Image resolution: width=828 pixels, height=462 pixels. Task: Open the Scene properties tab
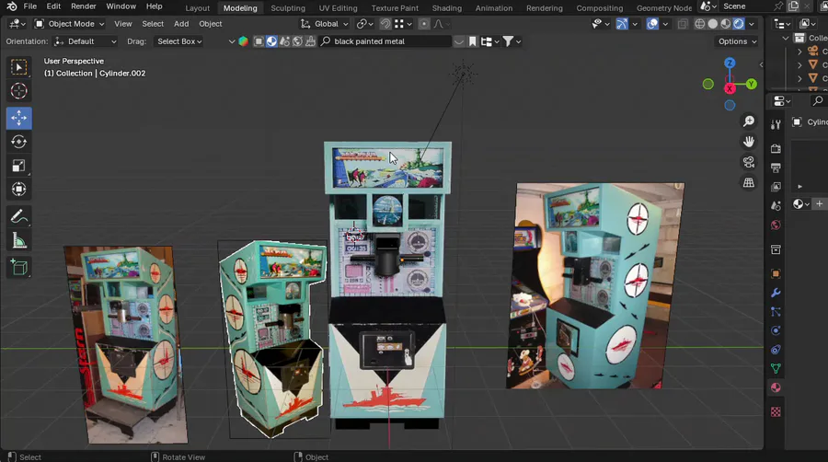pyautogui.click(x=776, y=206)
